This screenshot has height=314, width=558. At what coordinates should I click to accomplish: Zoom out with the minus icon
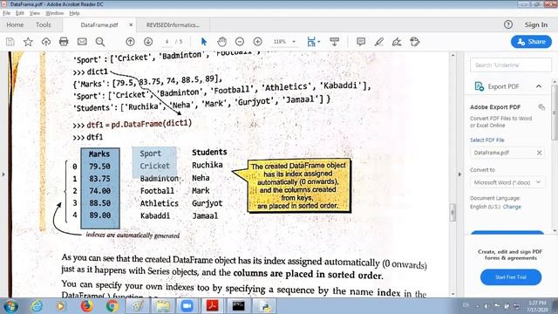pyautogui.click(x=240, y=42)
